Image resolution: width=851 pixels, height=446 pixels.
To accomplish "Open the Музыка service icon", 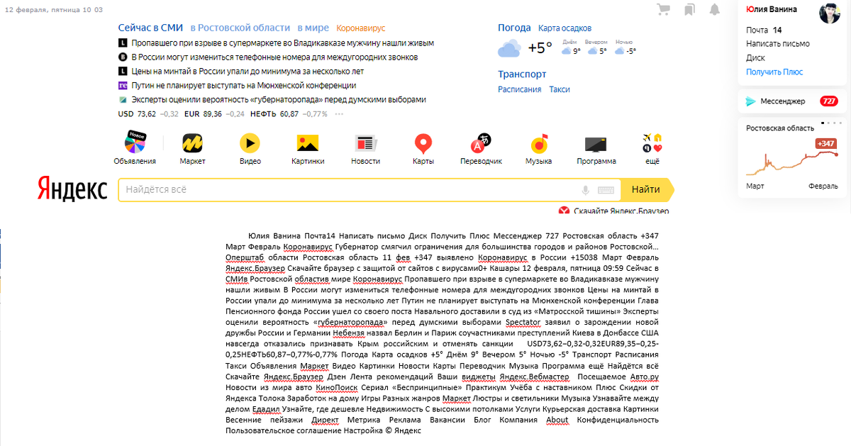I will (x=539, y=144).
